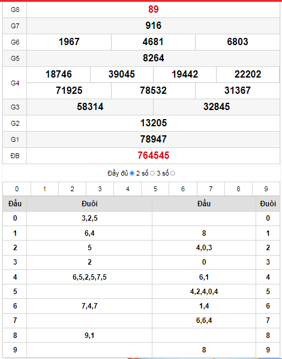Viewport: 282px width, 359px height.
Task: Click the G4 result 19442
Action: 185,75
